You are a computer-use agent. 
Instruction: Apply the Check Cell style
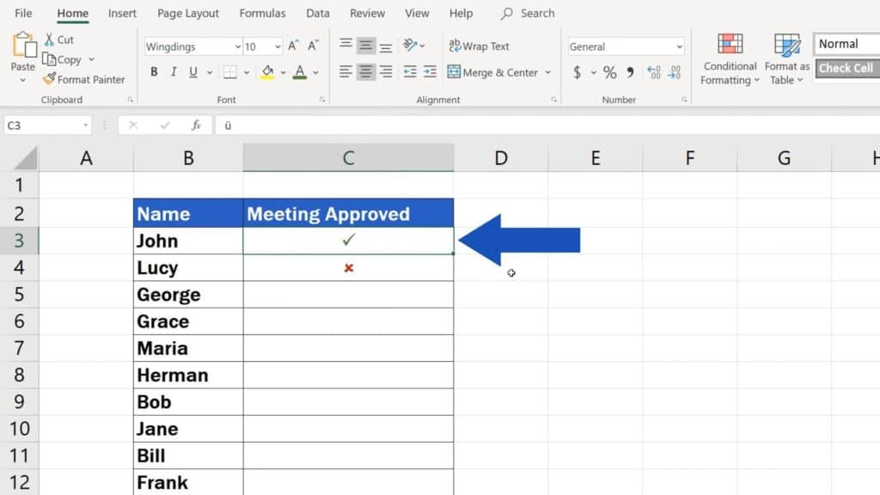pyautogui.click(x=846, y=68)
